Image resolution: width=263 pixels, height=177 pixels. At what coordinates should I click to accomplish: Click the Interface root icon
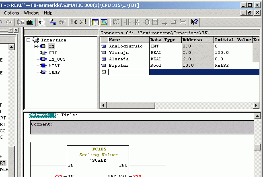(35, 40)
